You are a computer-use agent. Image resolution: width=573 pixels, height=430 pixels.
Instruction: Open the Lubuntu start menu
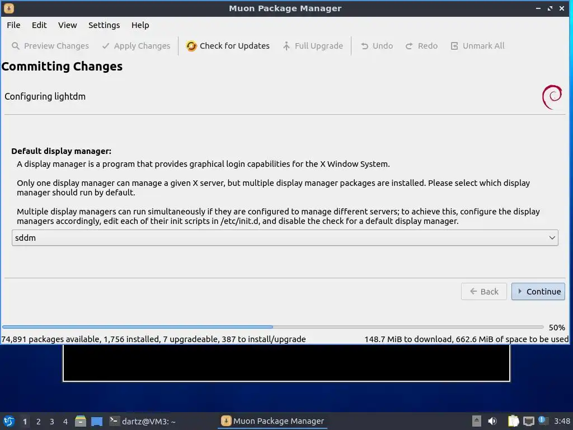[x=9, y=421]
